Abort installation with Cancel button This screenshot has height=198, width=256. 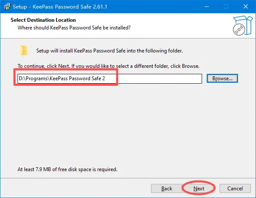pos(235,189)
